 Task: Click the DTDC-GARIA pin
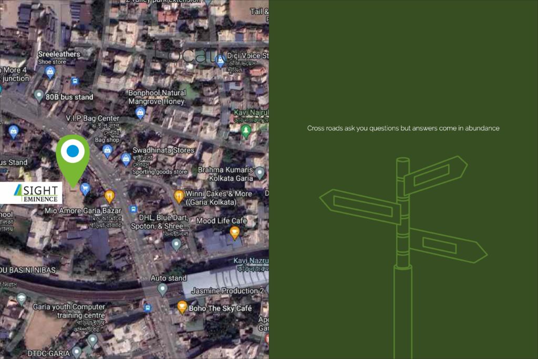point(77,352)
